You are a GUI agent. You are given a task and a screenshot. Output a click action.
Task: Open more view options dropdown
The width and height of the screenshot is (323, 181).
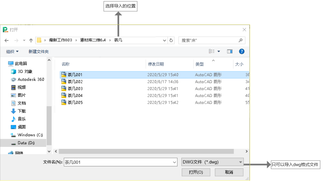219,51
